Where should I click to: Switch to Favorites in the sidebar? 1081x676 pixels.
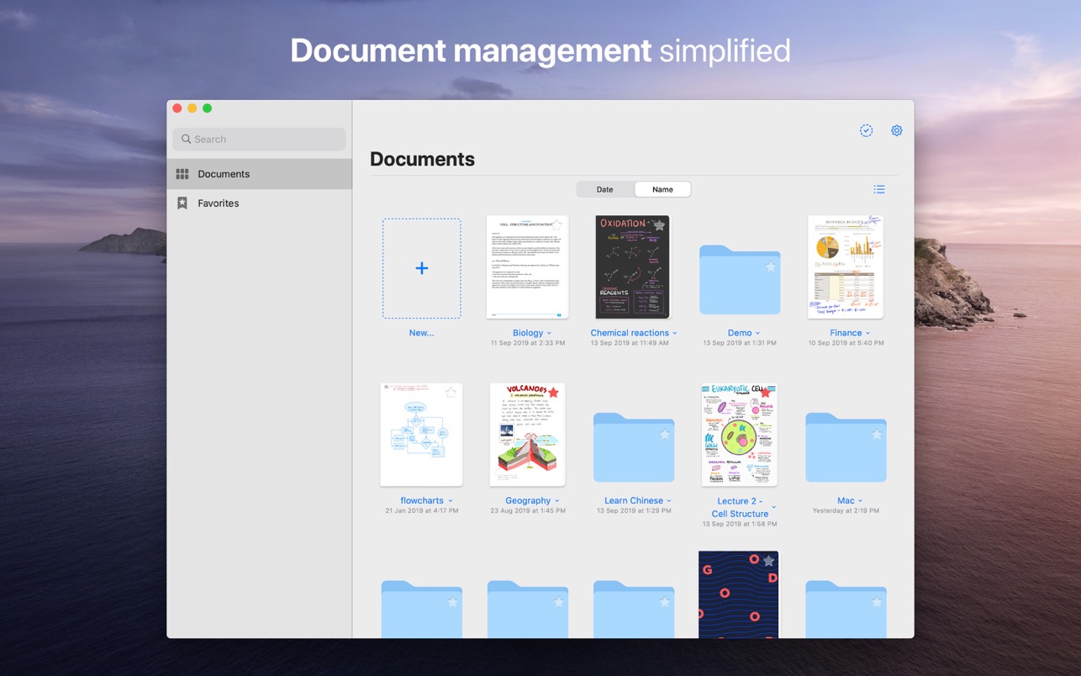click(218, 203)
